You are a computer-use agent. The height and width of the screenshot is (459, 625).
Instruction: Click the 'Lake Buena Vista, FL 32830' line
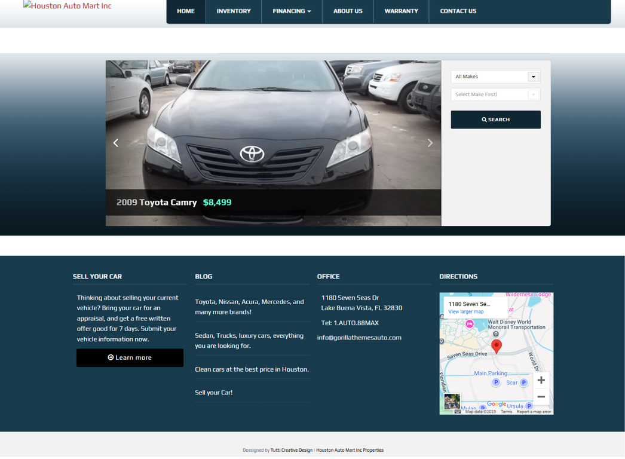coord(361,308)
